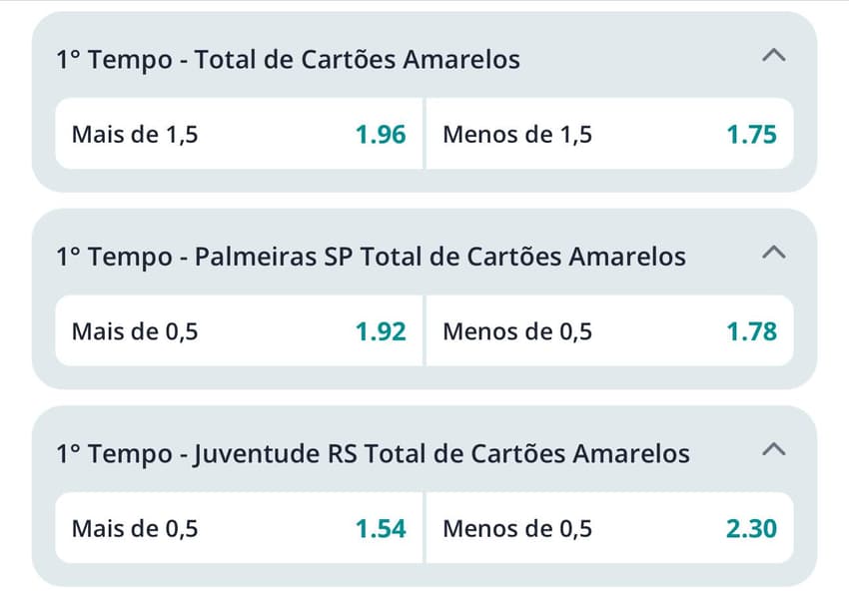Click the odds value 1.96
Viewport: 849px width, 596px height.
[383, 134]
